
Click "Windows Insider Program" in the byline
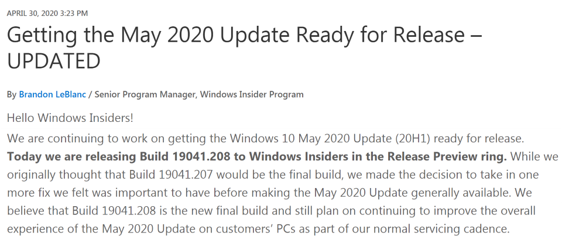coord(252,94)
